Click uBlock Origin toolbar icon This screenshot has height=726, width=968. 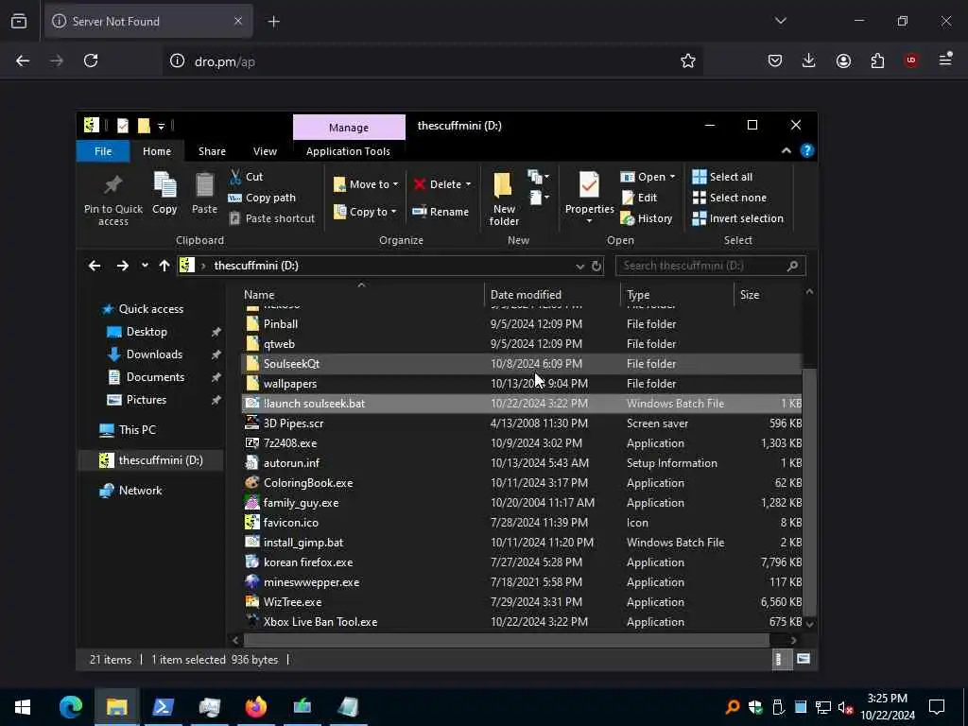pyautogui.click(x=911, y=60)
